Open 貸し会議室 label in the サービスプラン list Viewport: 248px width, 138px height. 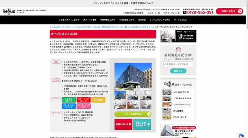(x=178, y=111)
